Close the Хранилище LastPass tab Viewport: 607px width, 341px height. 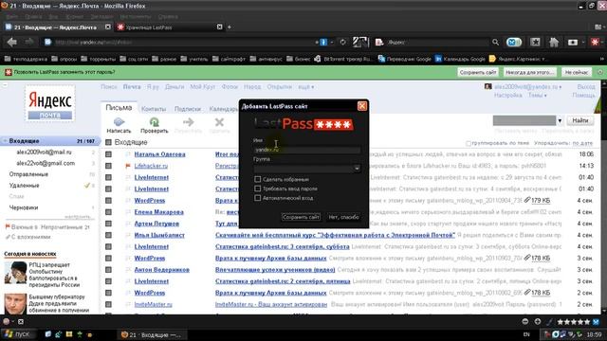[219, 27]
